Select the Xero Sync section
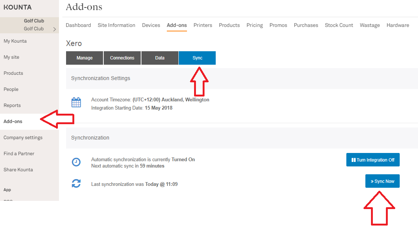 (197, 58)
